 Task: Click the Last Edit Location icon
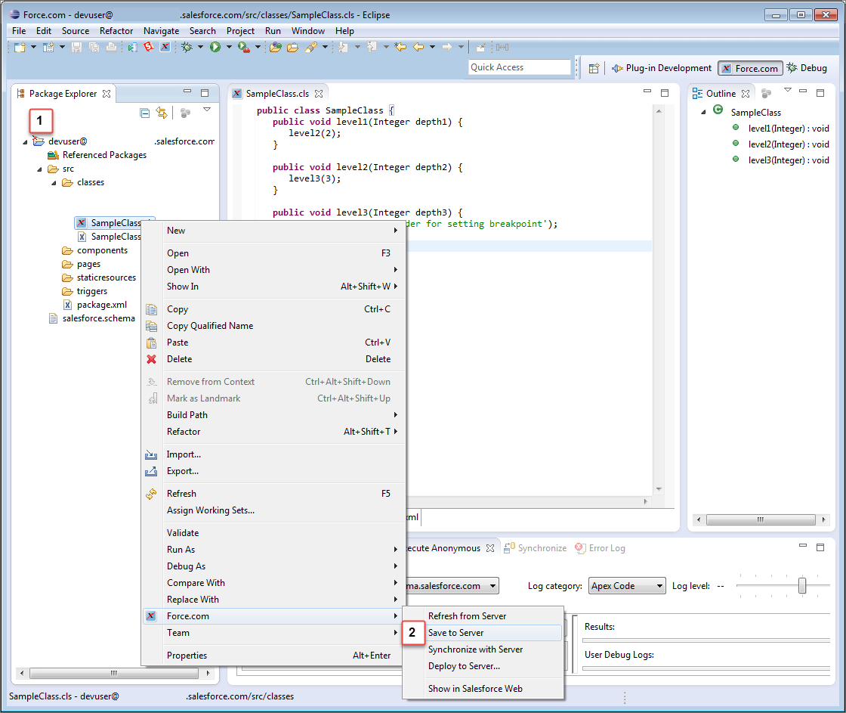click(400, 48)
